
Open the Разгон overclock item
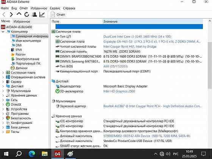[20, 55]
